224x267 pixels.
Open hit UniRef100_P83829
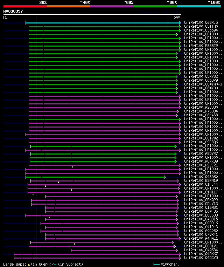(201, 46)
